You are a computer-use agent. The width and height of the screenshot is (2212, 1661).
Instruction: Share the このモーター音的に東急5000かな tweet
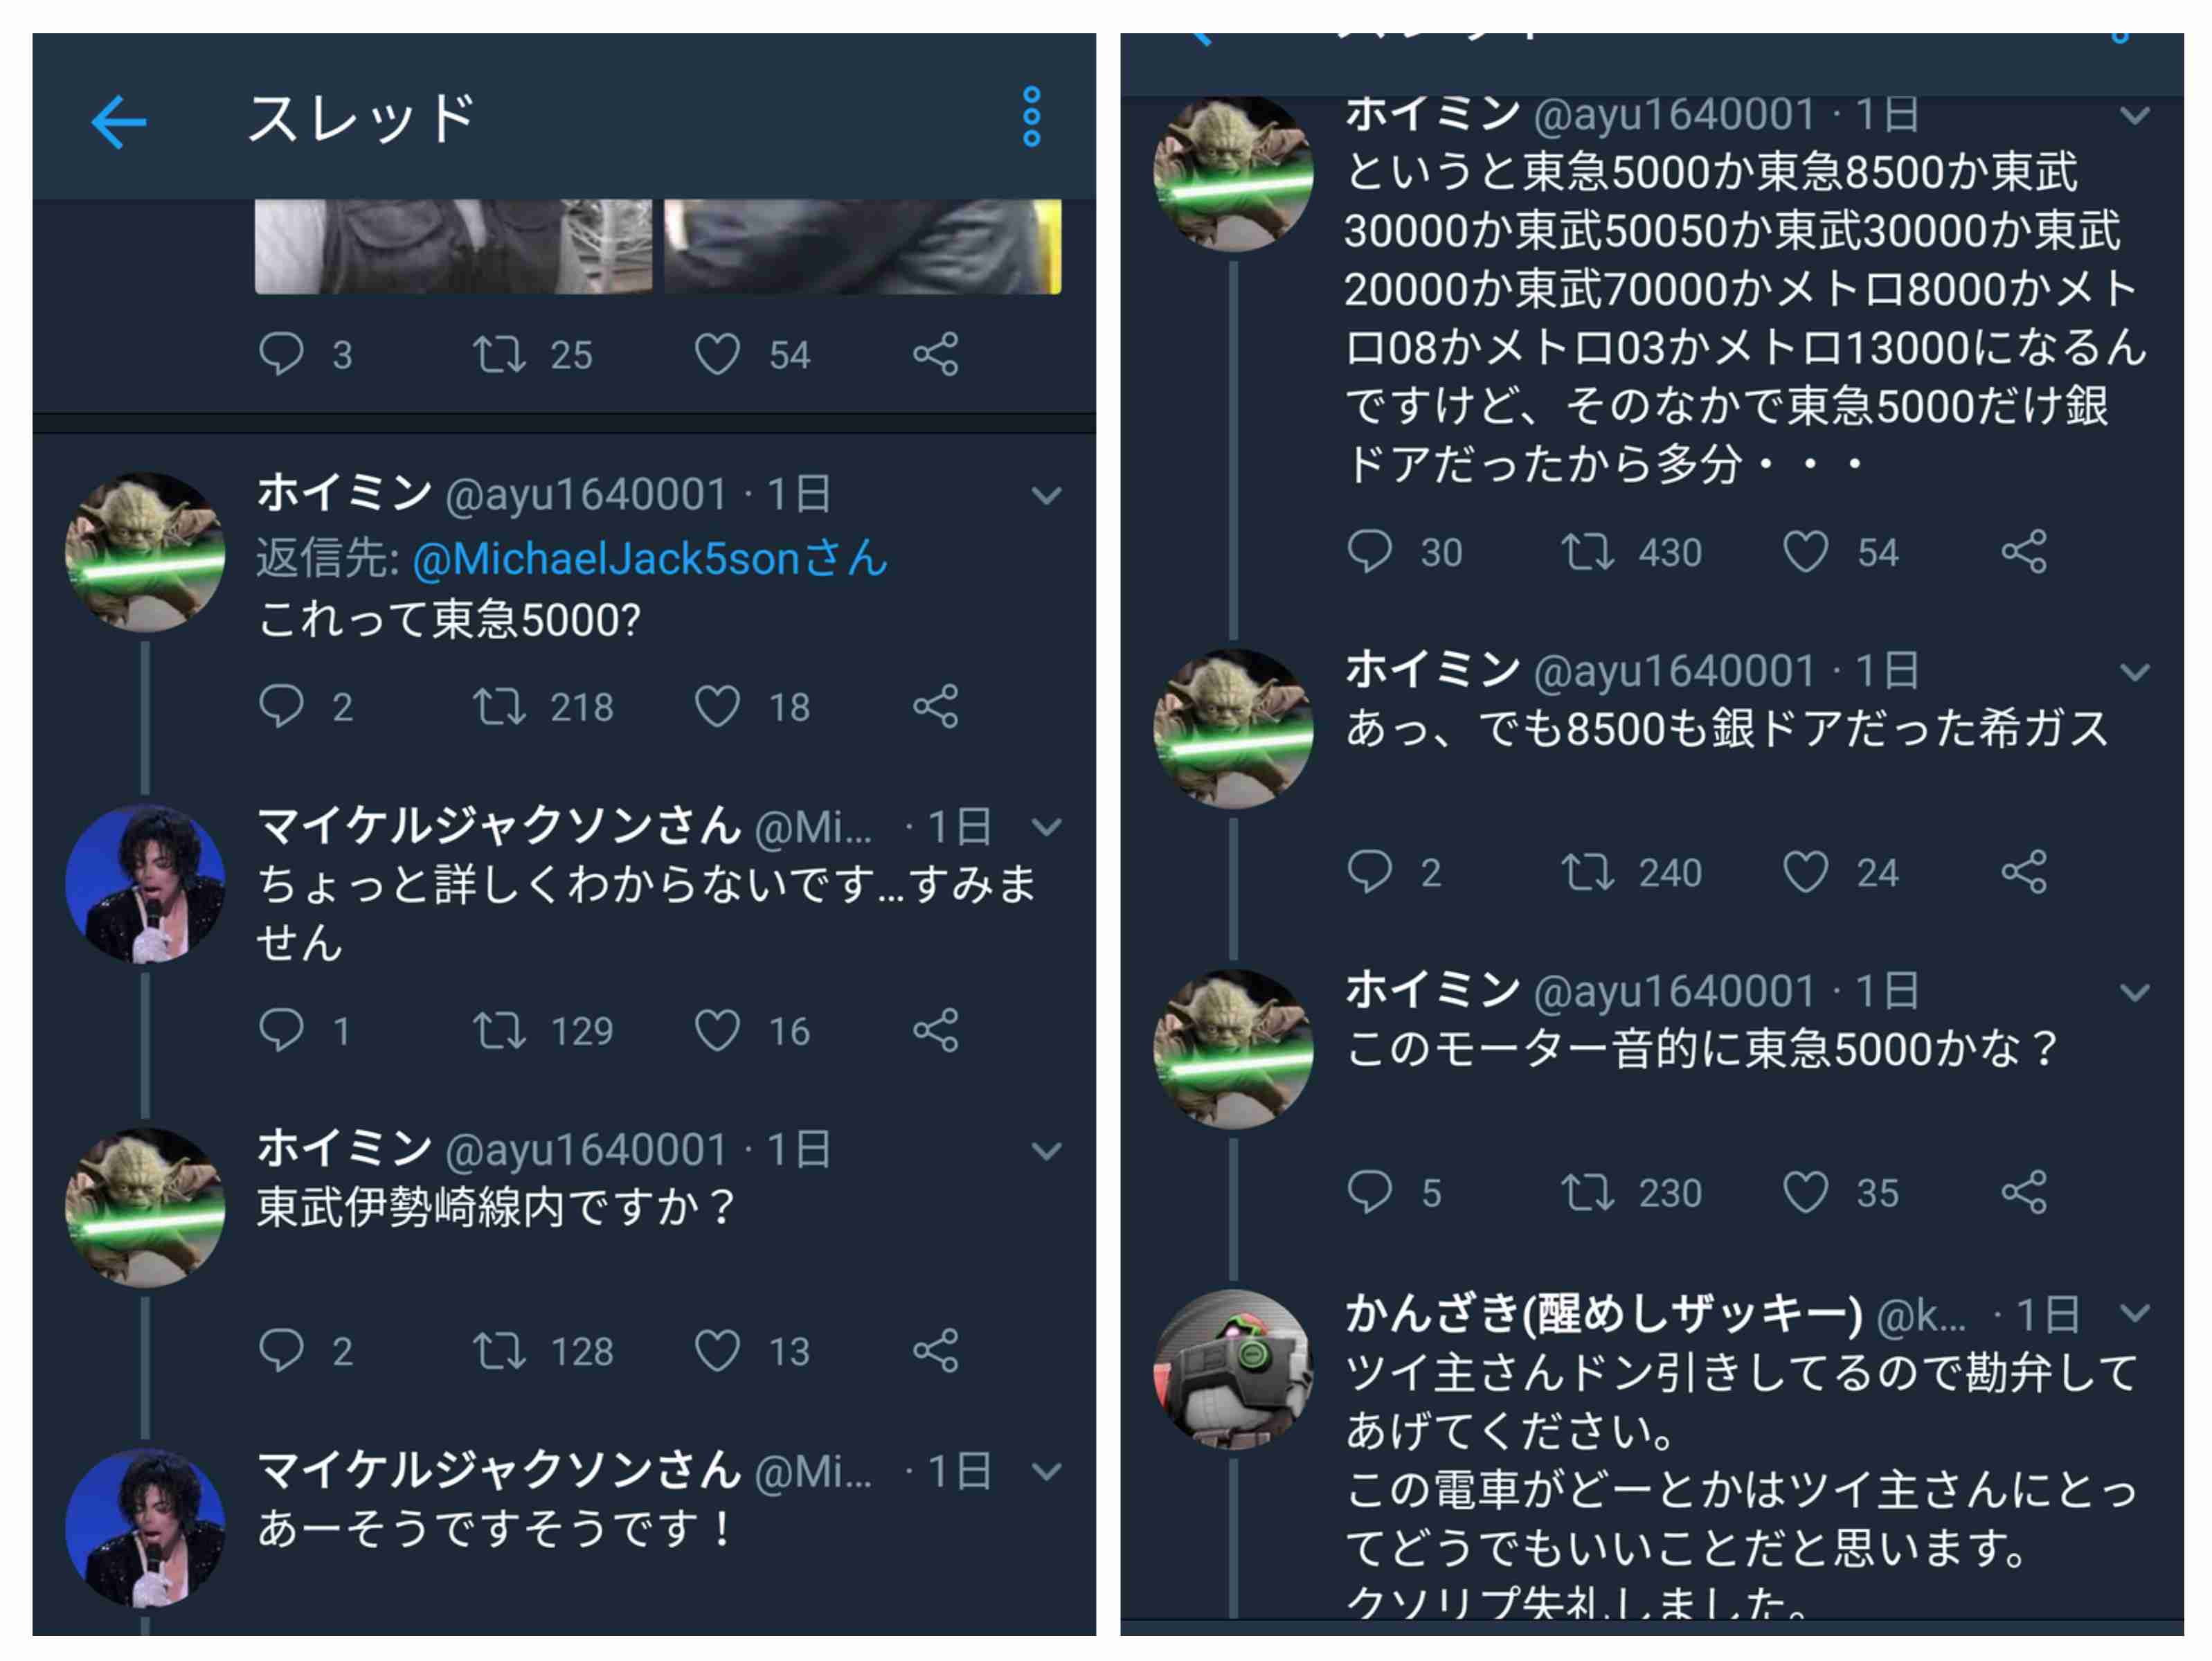pyautogui.click(x=2024, y=1191)
